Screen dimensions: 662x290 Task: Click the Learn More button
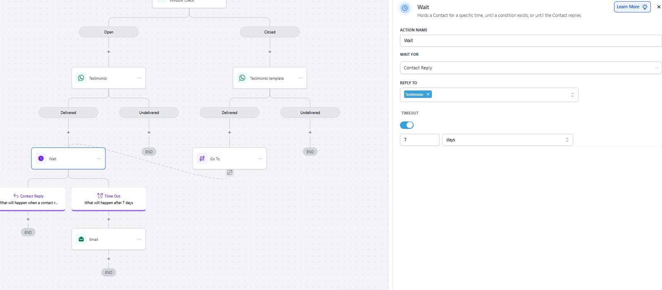[x=632, y=7]
